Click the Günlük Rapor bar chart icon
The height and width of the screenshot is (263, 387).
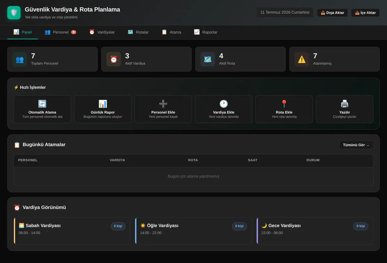click(x=103, y=104)
